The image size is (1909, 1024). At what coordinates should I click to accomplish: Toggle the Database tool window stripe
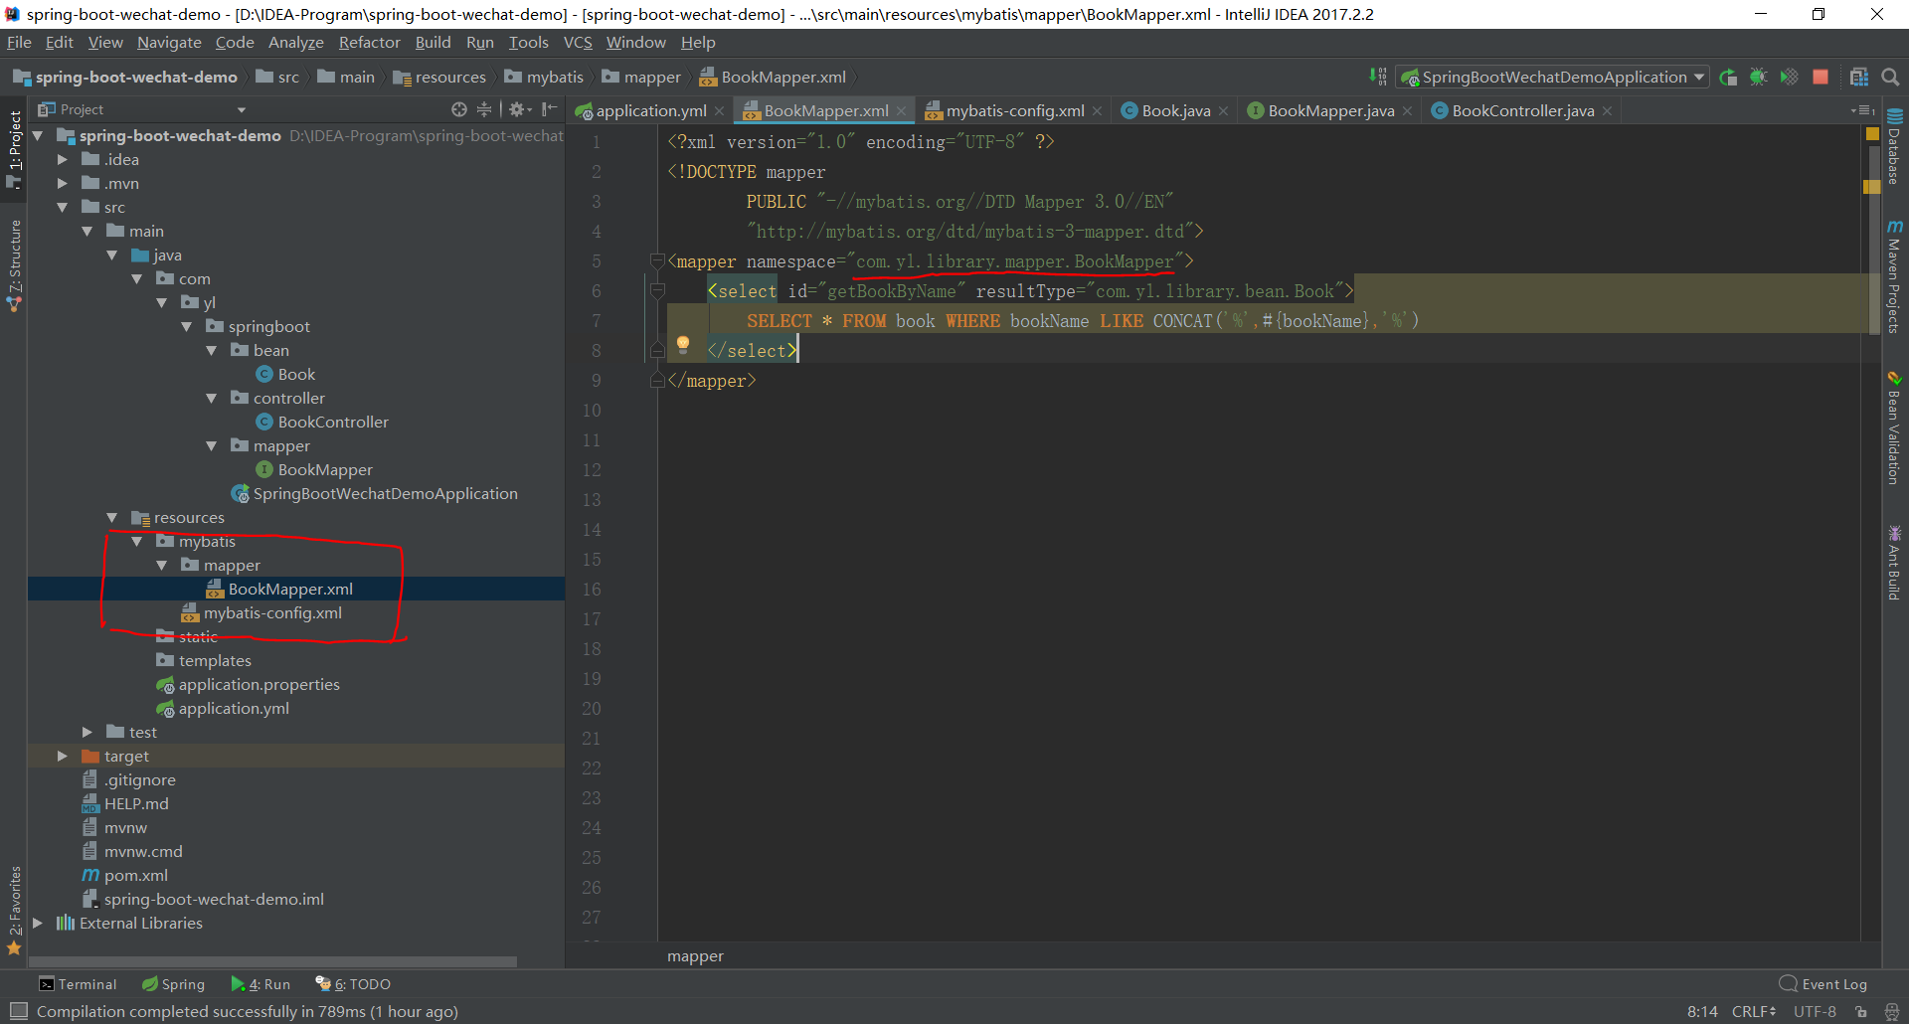click(1894, 147)
